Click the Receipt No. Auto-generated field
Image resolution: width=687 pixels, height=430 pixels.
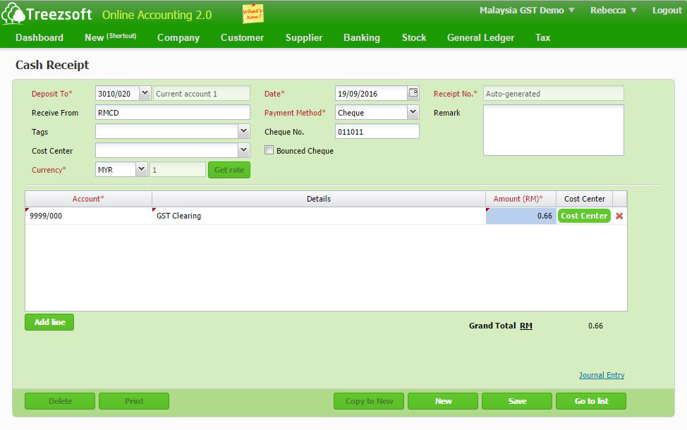click(x=554, y=93)
